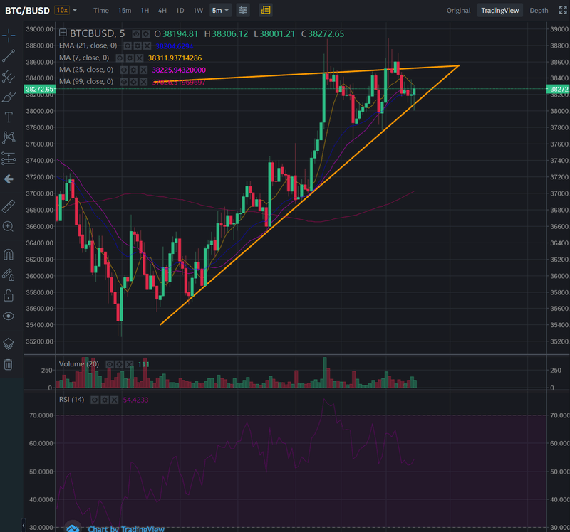This screenshot has height=532, width=570.
Task: Open the object tree layers icon
Action: click(x=9, y=344)
